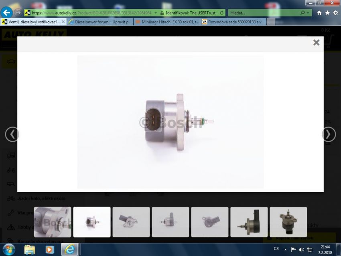
Task: Show the previous product image
Action: tap(12, 134)
